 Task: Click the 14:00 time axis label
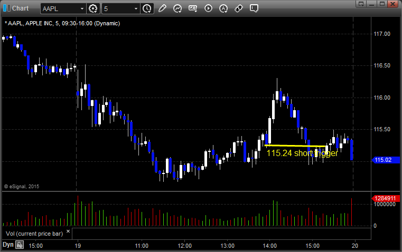270,246
